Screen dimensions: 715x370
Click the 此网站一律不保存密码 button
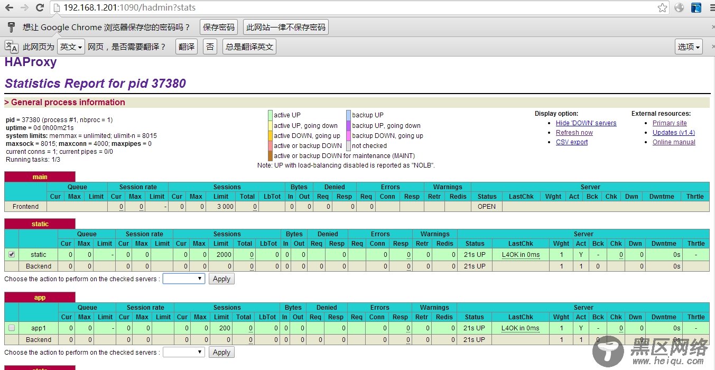pyautogui.click(x=286, y=27)
